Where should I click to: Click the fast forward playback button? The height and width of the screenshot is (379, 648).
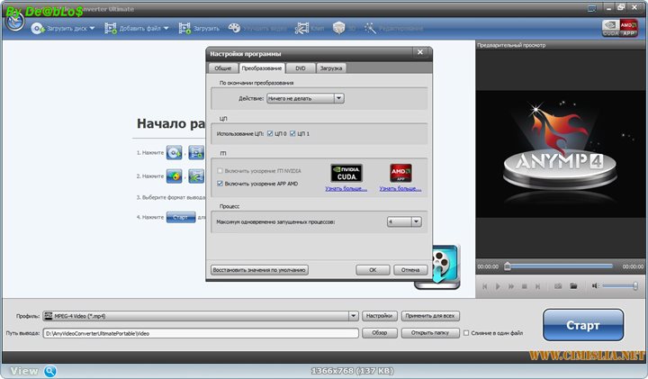point(511,286)
